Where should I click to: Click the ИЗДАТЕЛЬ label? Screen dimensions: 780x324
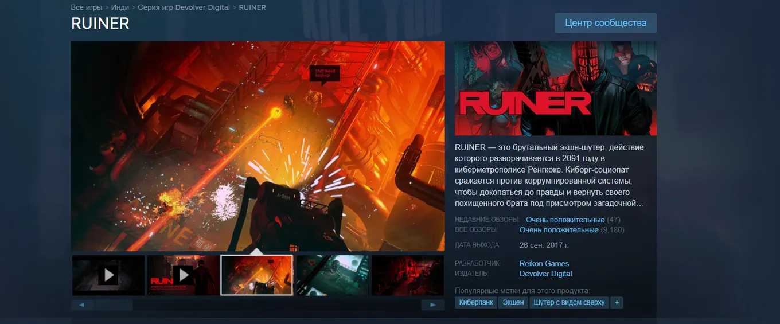click(473, 274)
